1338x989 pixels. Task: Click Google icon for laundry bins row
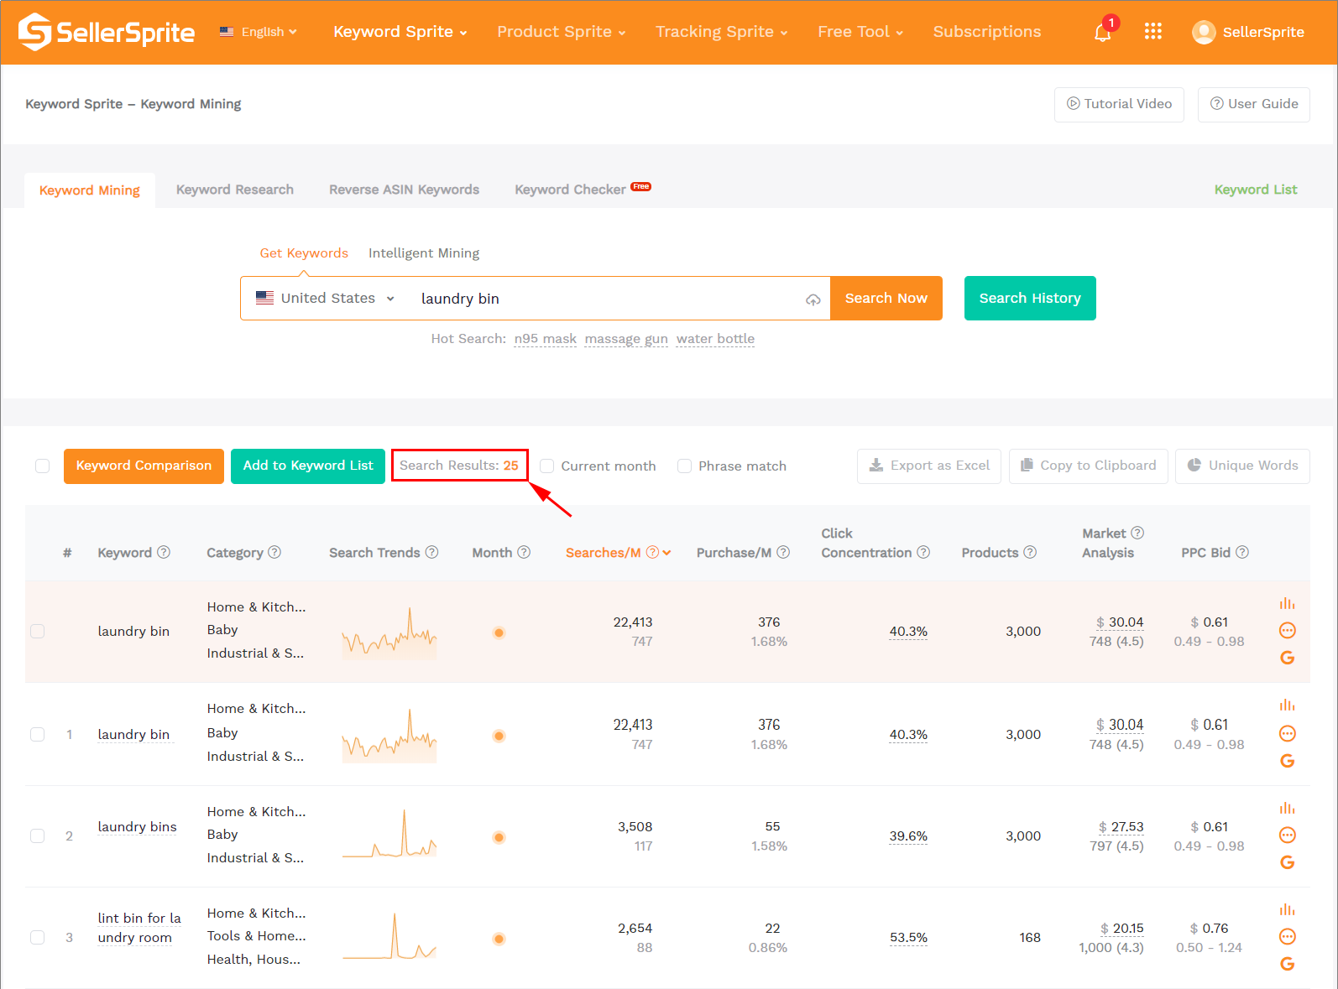click(x=1287, y=862)
